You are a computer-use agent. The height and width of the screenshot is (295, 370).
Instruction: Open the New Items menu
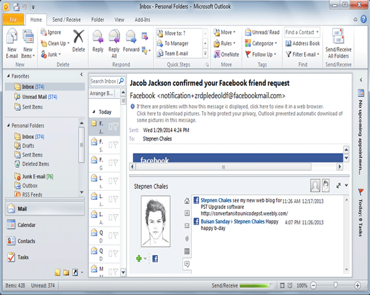pos(28,43)
